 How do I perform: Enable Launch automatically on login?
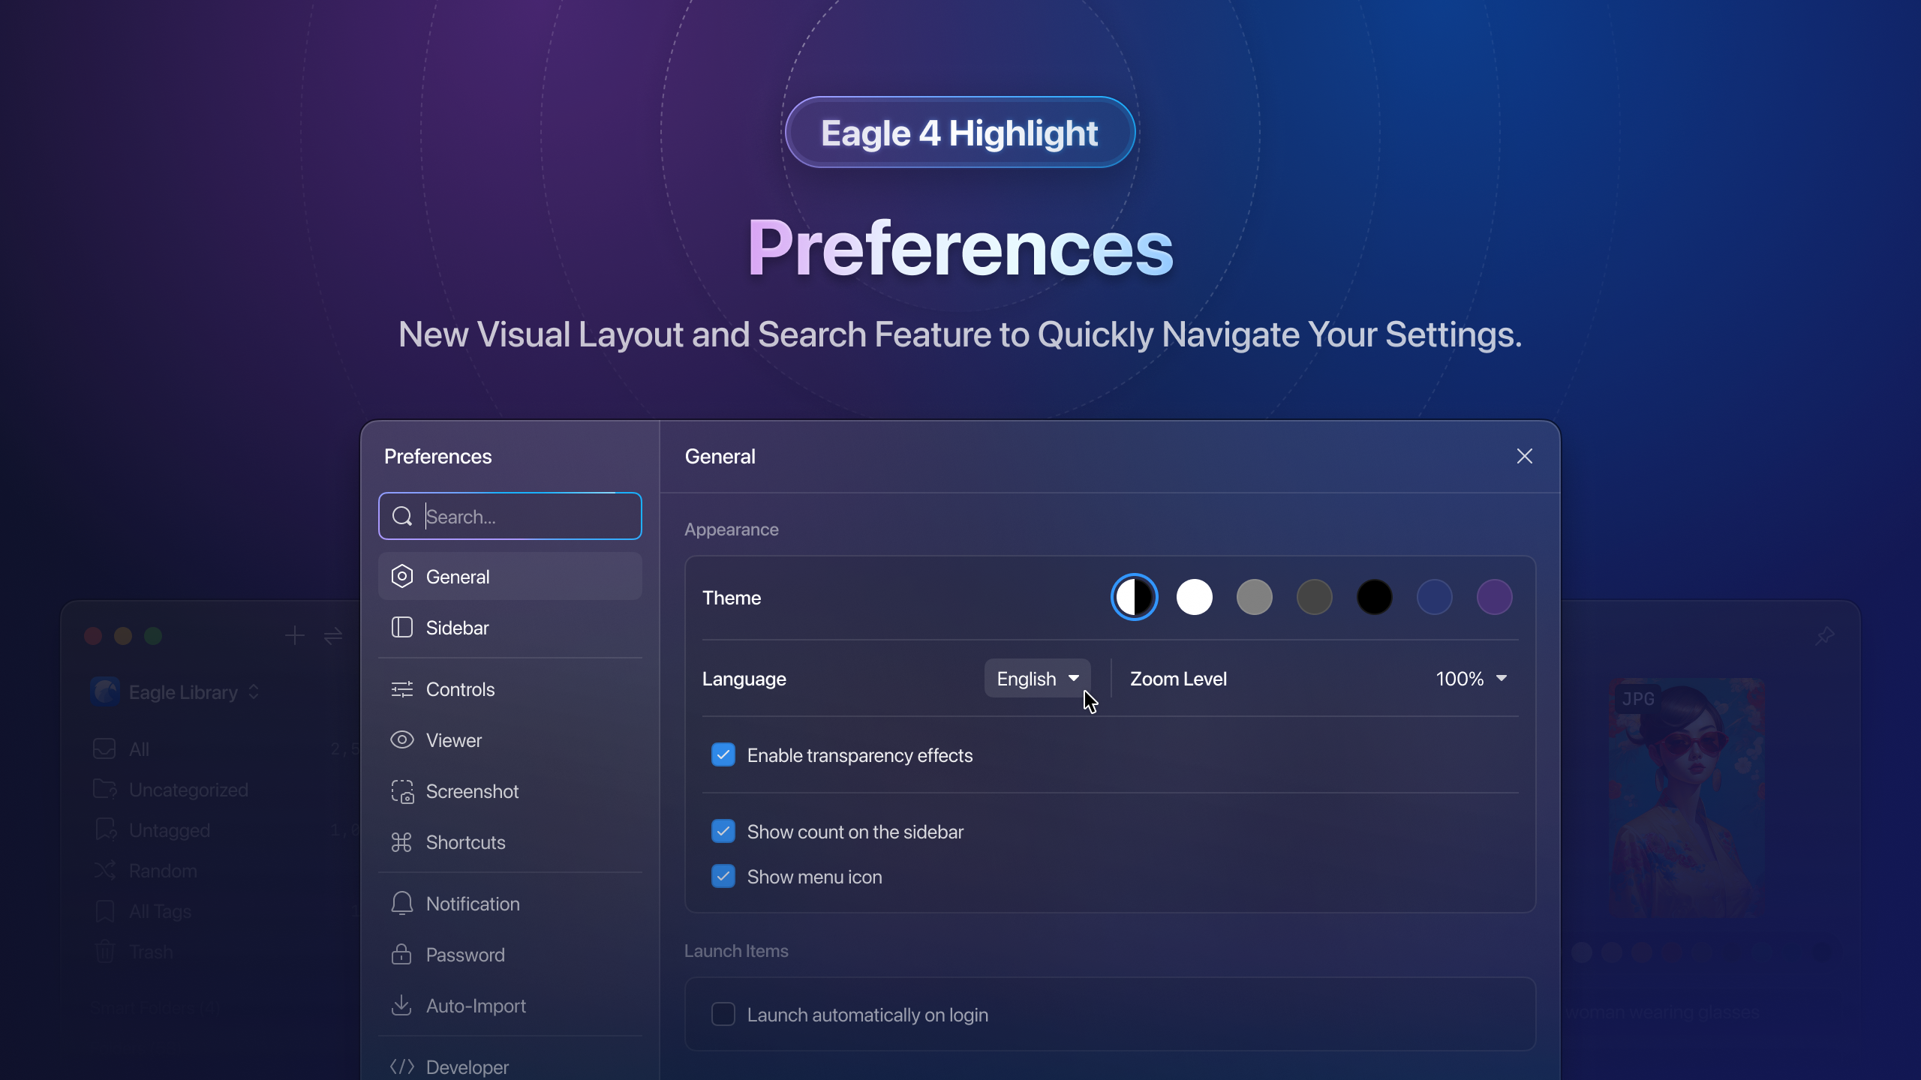[x=723, y=1014]
